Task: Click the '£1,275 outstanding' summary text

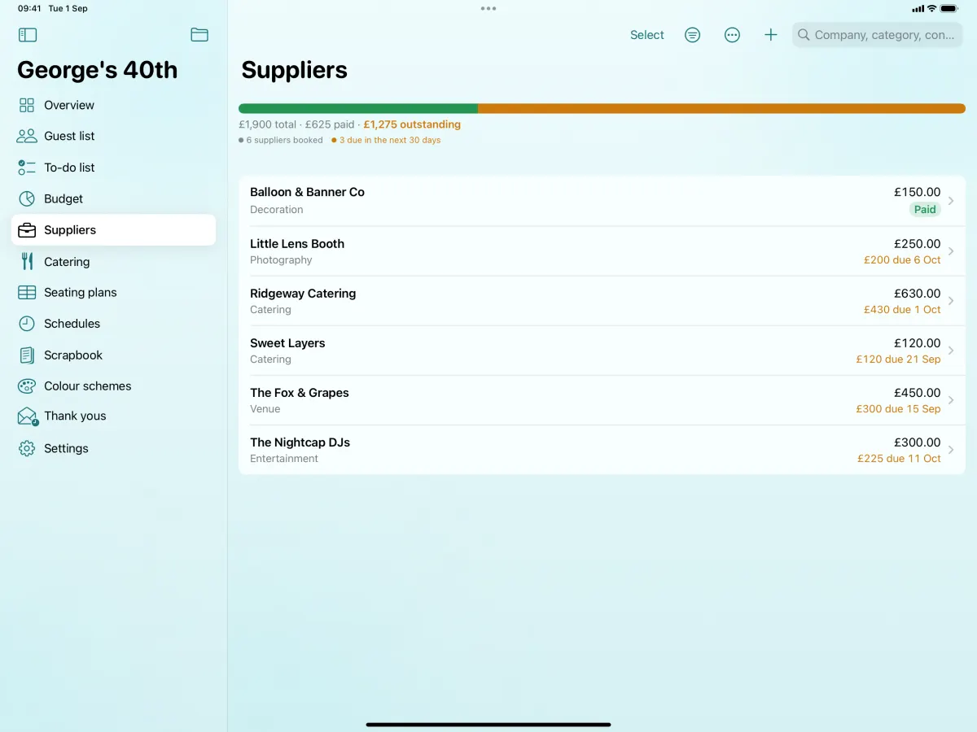Action: pyautogui.click(x=412, y=124)
